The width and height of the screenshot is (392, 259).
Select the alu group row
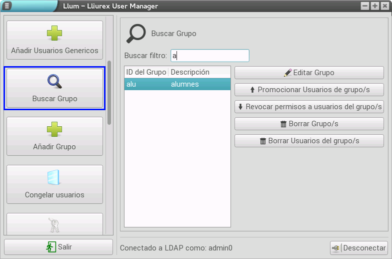[177, 84]
